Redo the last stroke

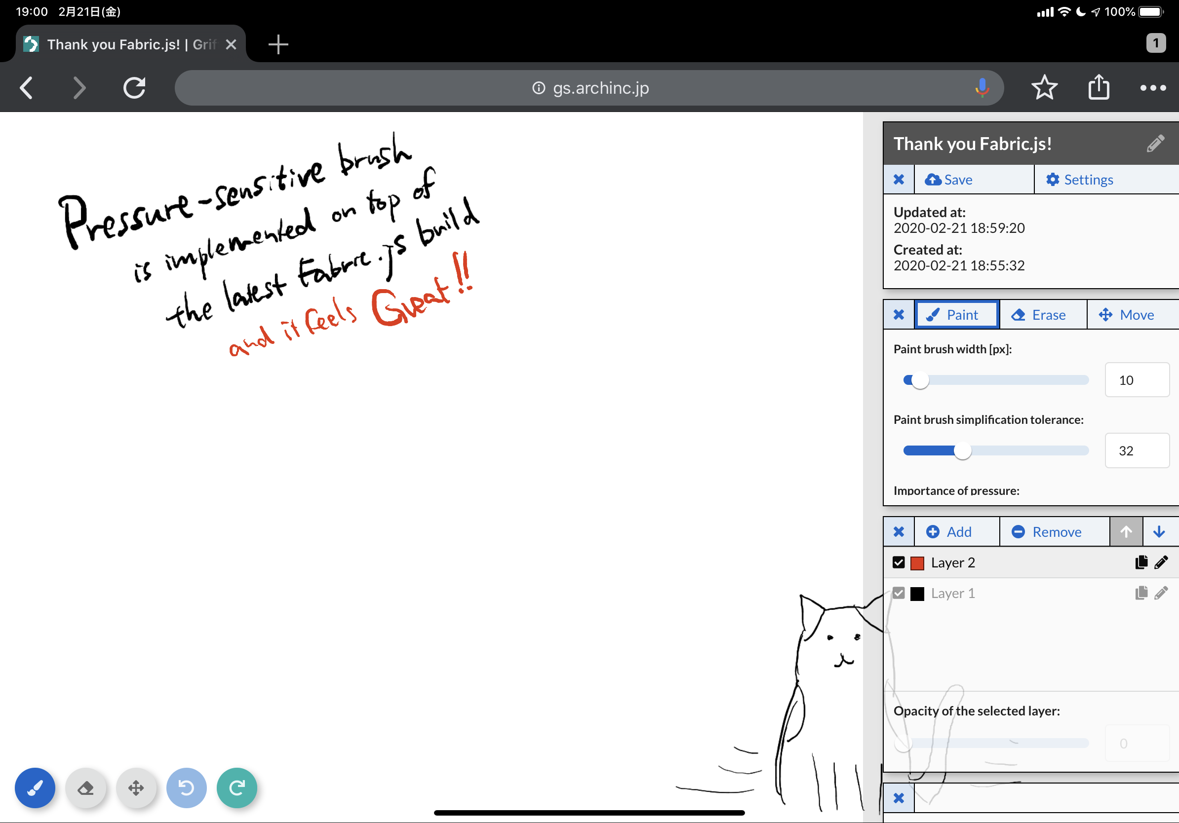coord(236,787)
